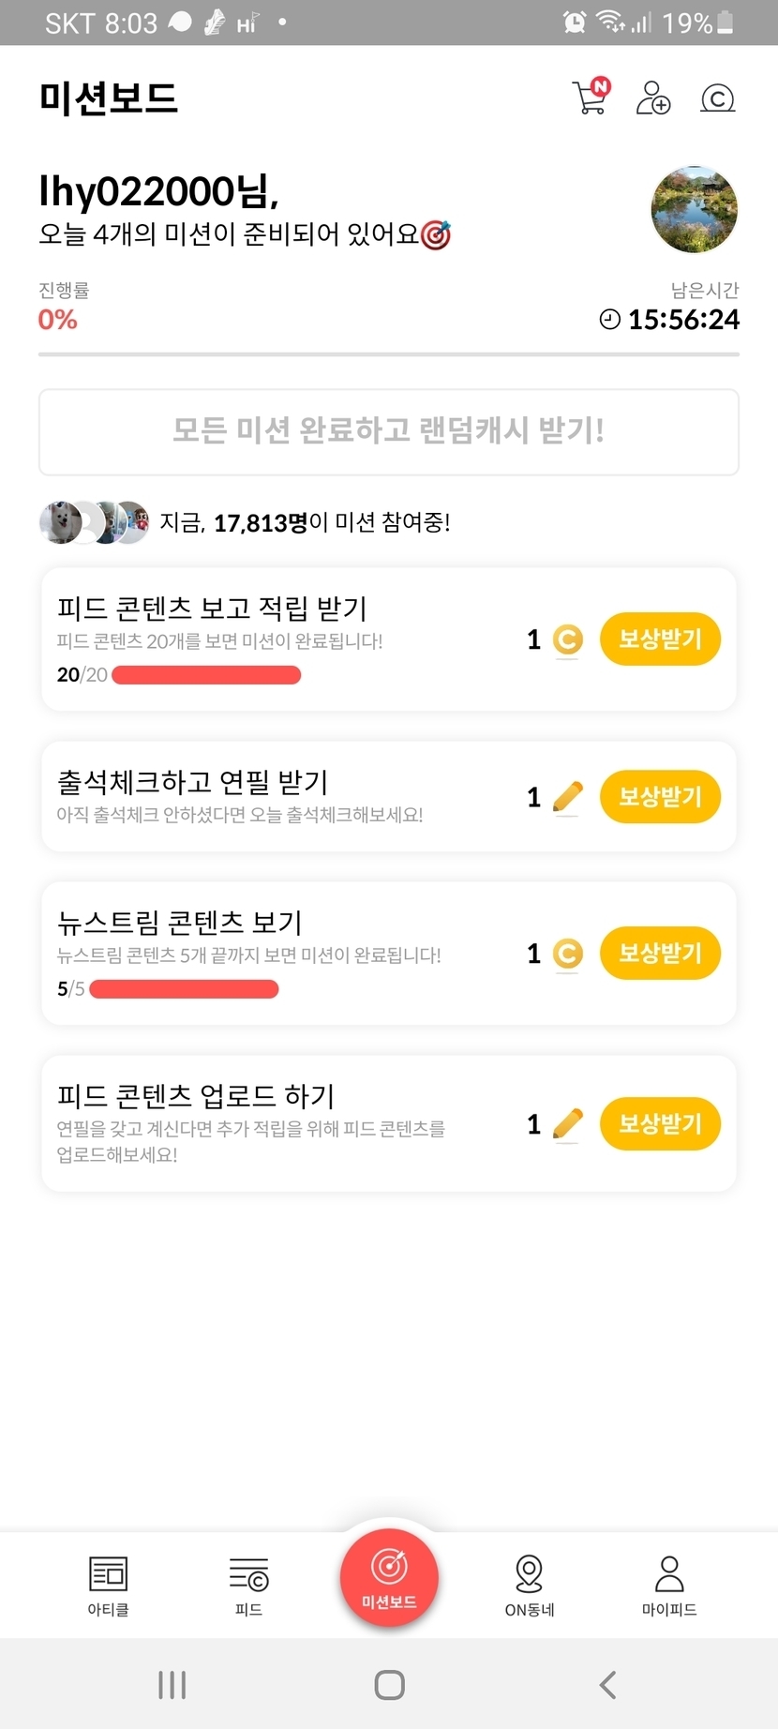Image resolution: width=778 pixels, height=1729 pixels.
Task: Open the shopping cart icon
Action: tap(590, 98)
